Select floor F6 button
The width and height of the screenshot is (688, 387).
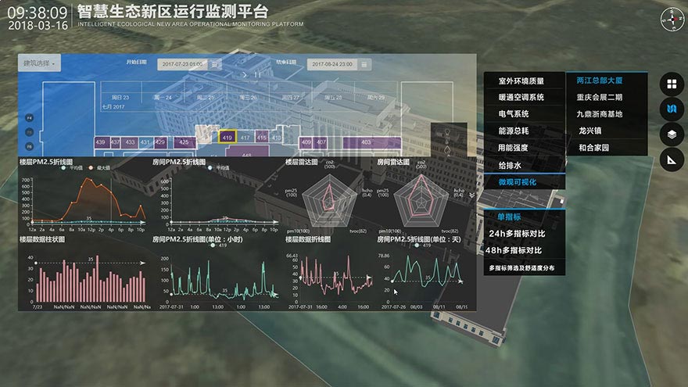[x=30, y=146]
